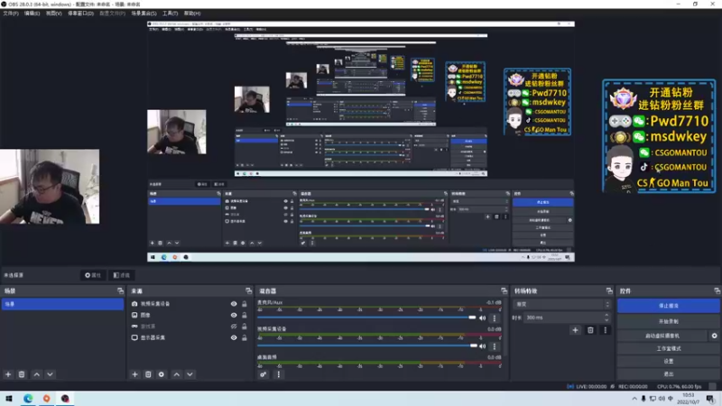
Task: Mute the 视频采集设备 audio channel
Action: (483, 346)
